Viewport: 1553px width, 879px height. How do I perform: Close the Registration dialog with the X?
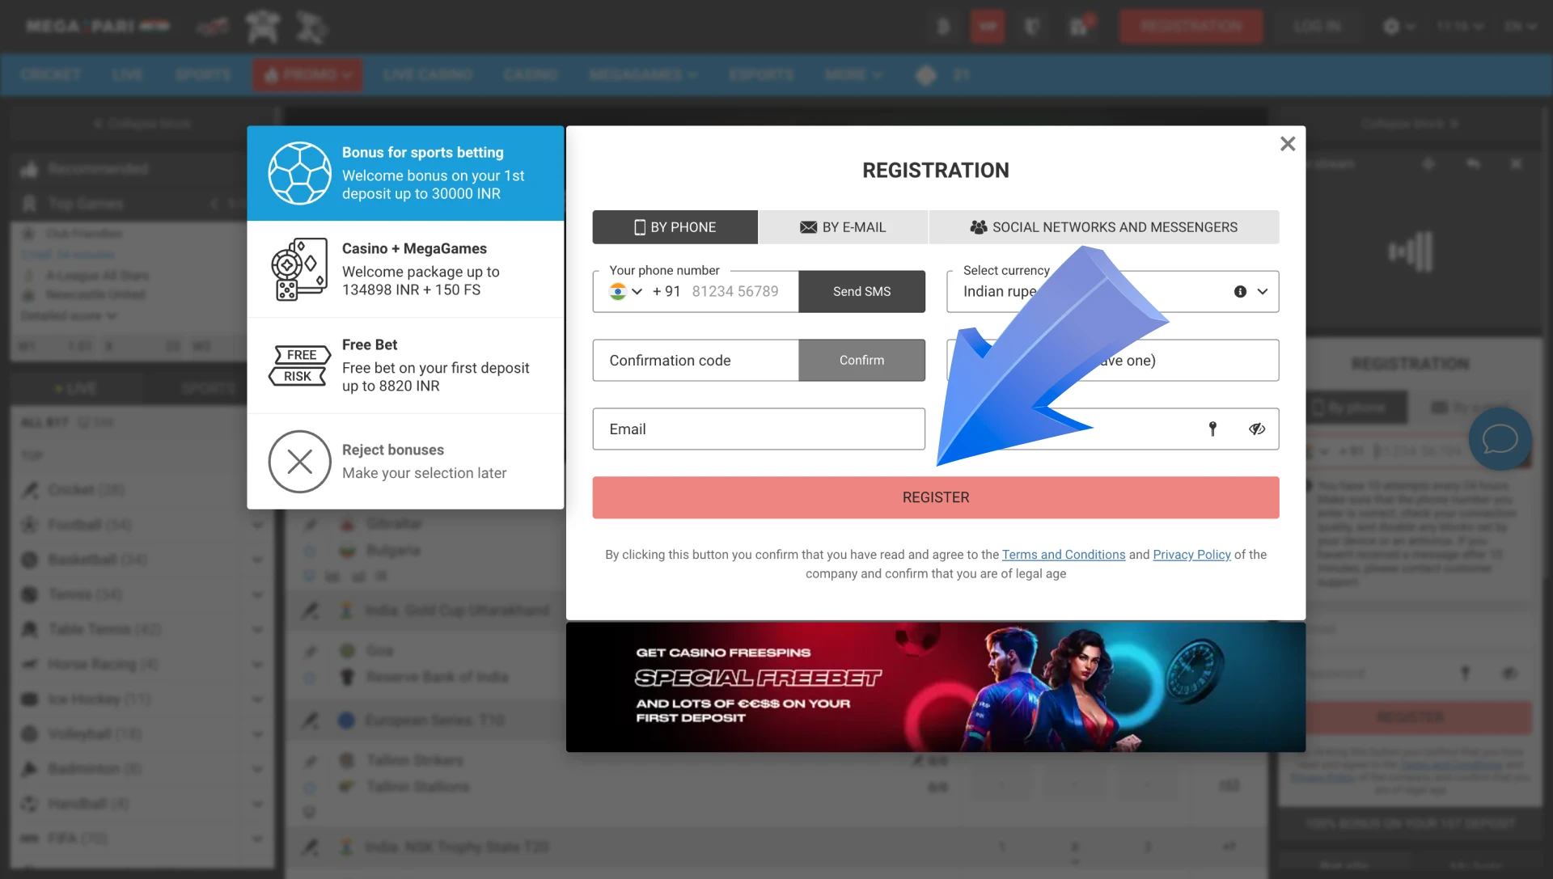(1288, 144)
